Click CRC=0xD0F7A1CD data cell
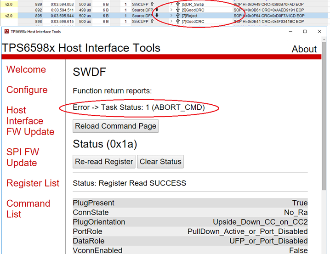 [x=269, y=16]
